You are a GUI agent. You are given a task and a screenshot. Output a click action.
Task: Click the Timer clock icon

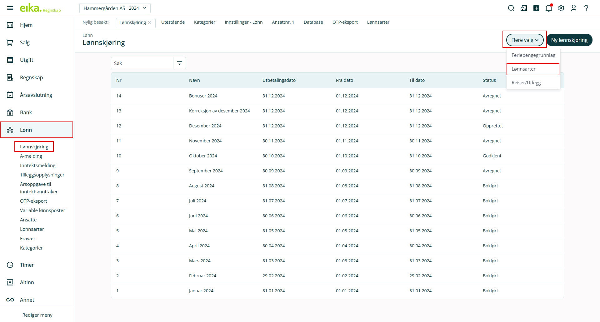point(10,265)
